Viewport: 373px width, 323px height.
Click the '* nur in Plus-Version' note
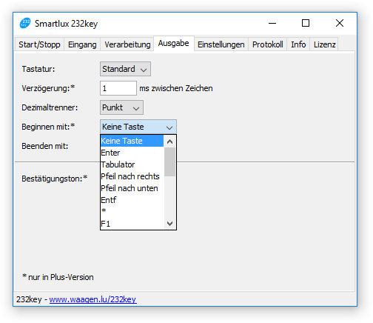[x=58, y=277]
